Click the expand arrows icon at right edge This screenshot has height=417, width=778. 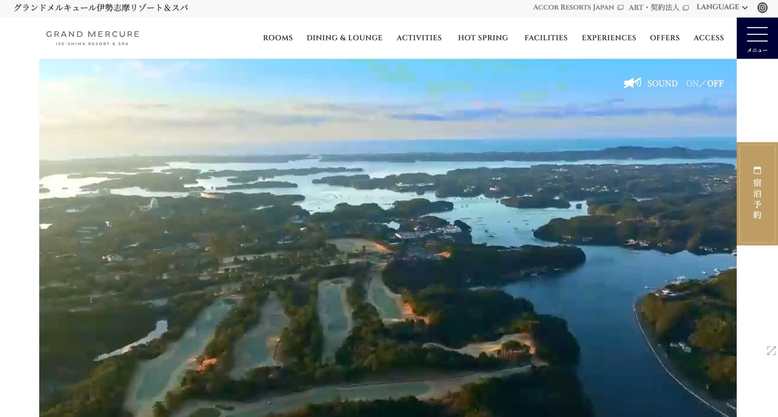click(x=771, y=350)
